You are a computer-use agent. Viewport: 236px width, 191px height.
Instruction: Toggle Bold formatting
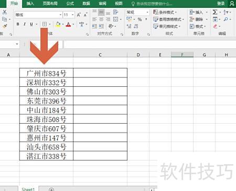(18, 24)
